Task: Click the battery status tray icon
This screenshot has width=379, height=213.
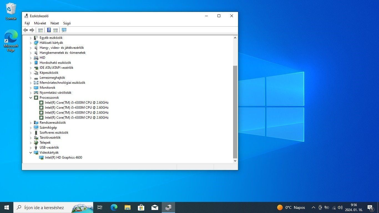Action: click(x=327, y=207)
